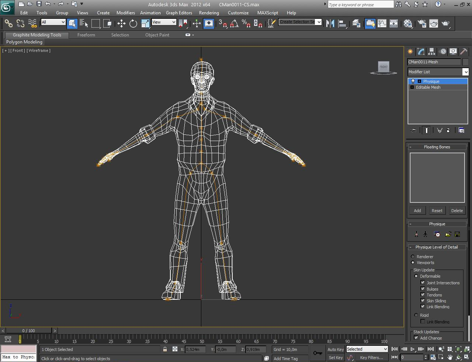Uncheck Joint Intersections option
This screenshot has height=362, width=472.
tap(423, 282)
